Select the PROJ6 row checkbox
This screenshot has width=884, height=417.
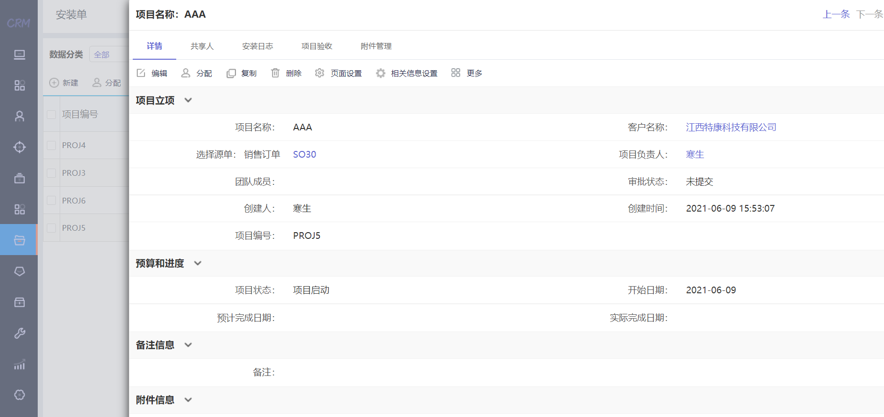coord(52,201)
